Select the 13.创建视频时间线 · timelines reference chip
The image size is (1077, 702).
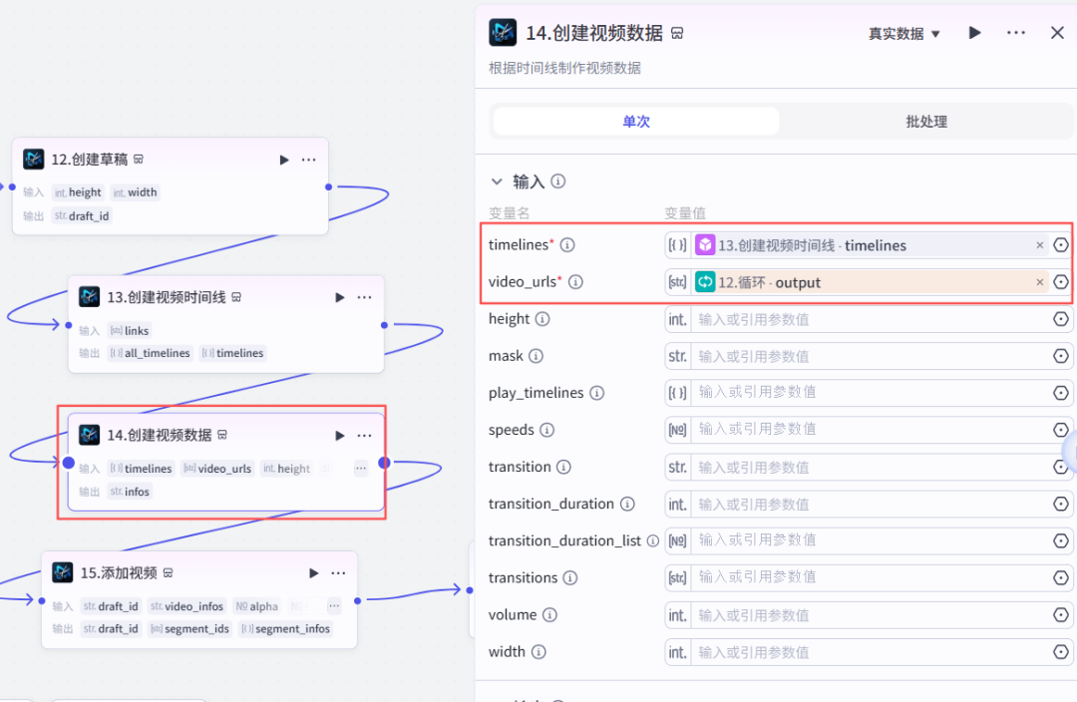tap(871, 245)
